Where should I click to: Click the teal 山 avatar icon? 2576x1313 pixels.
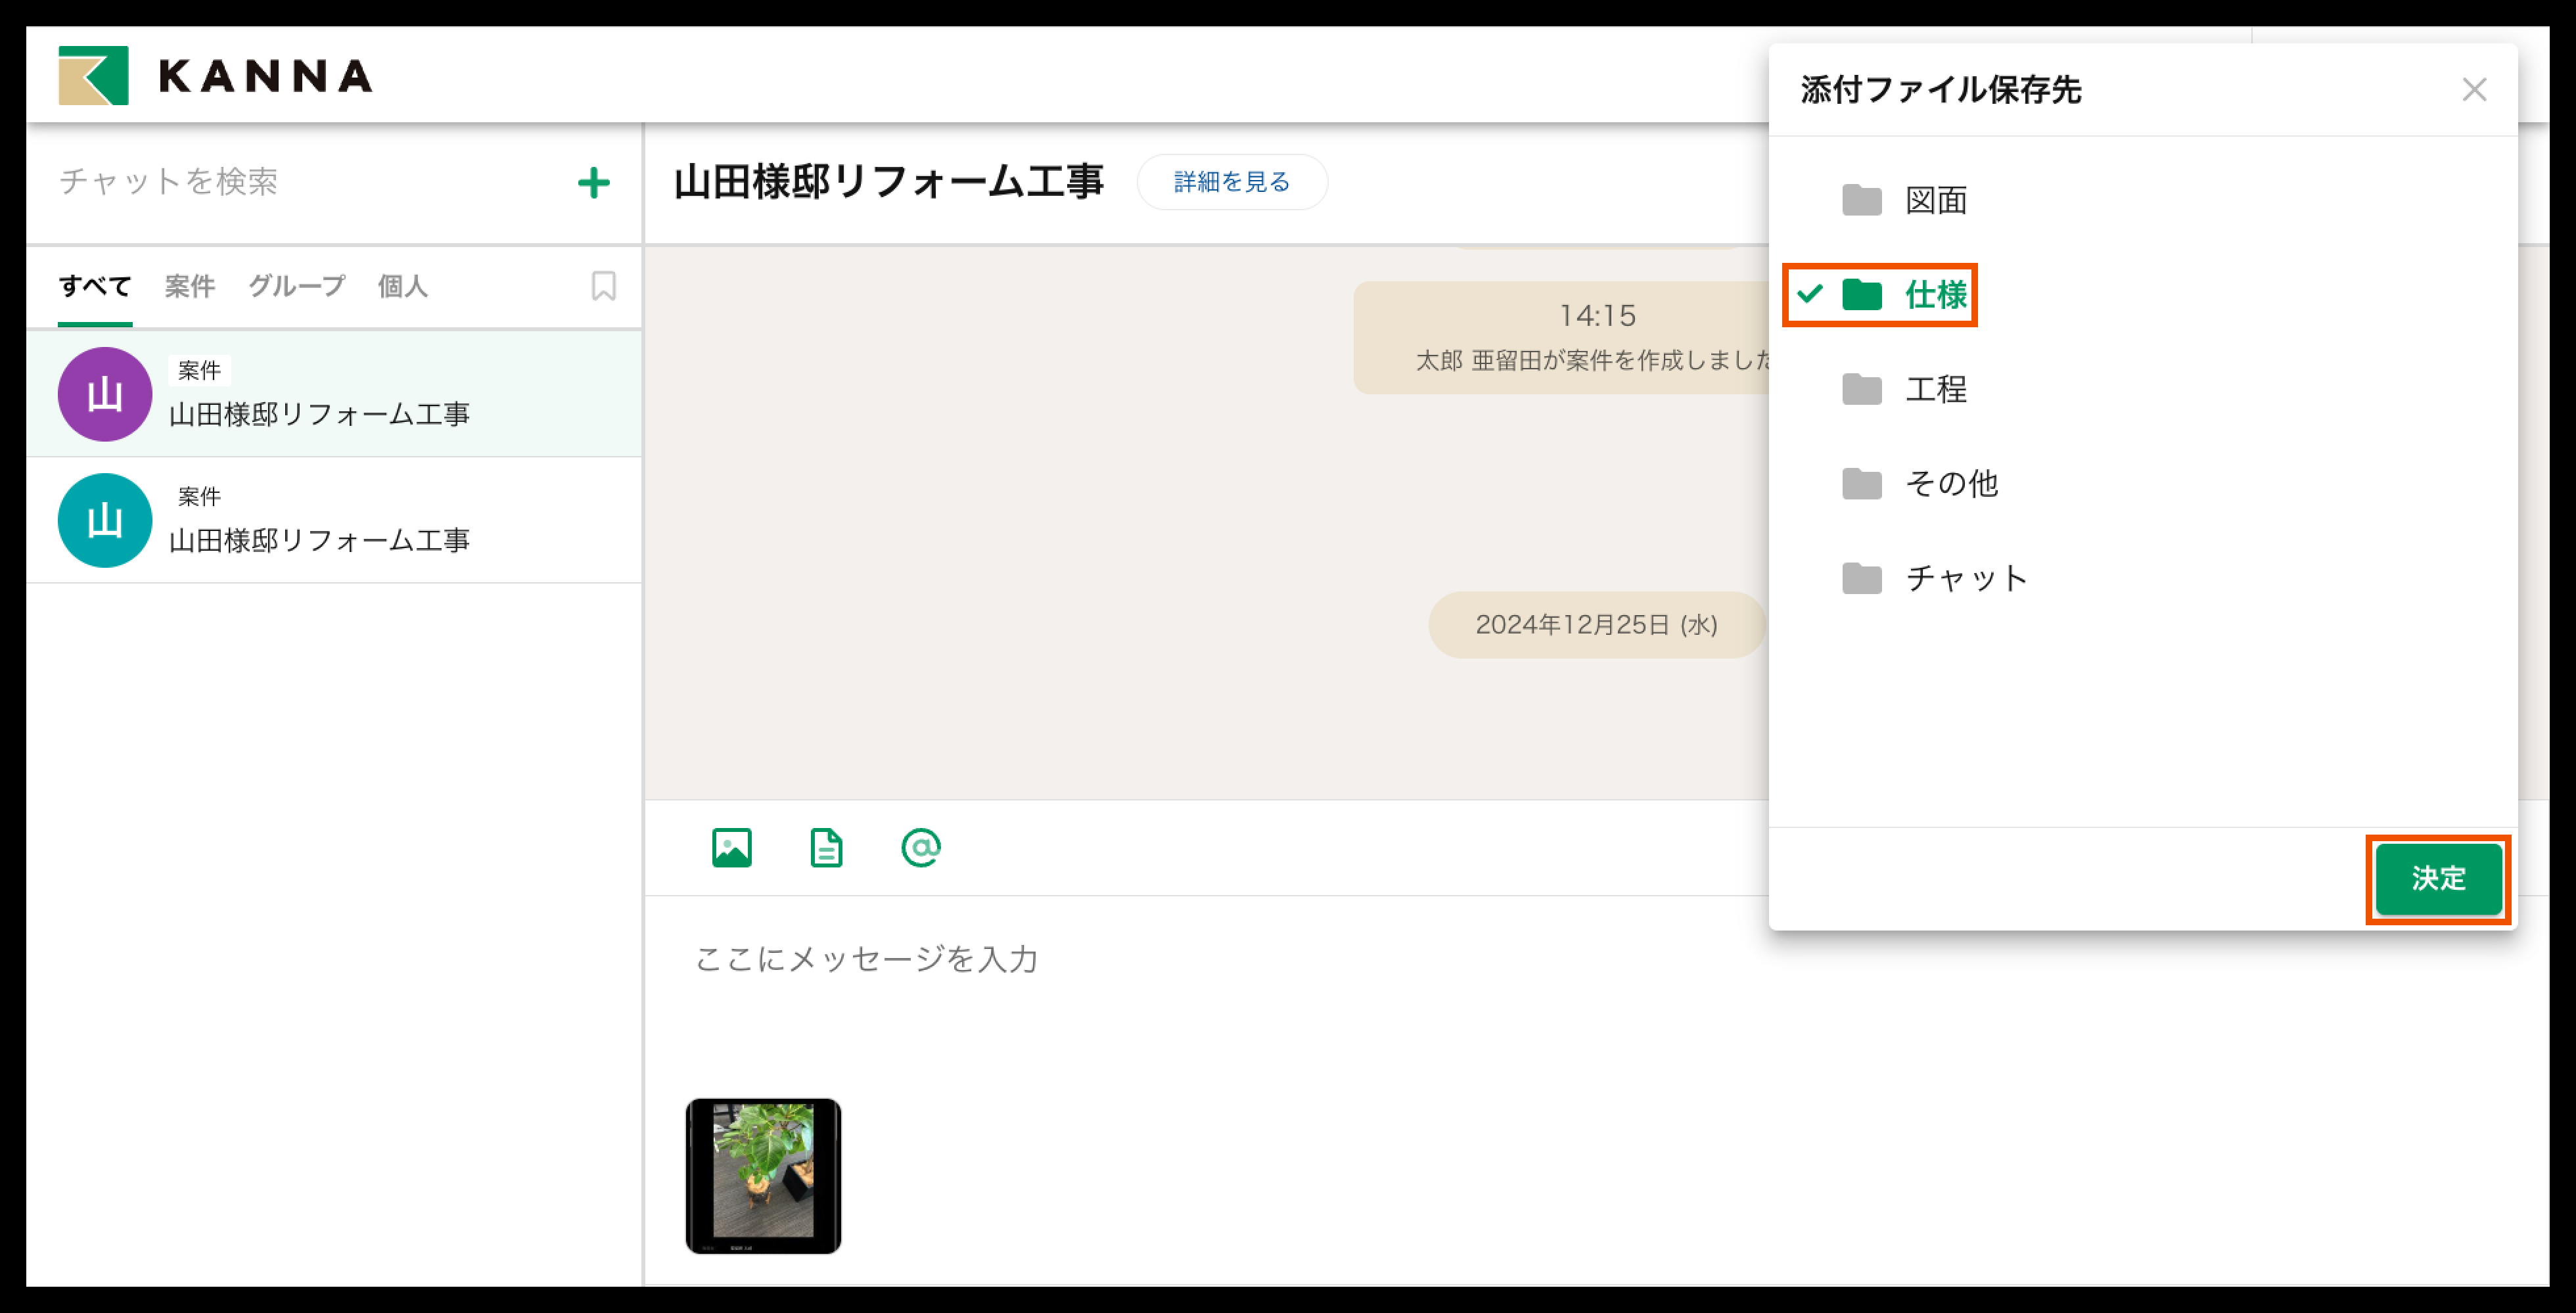click(x=105, y=520)
